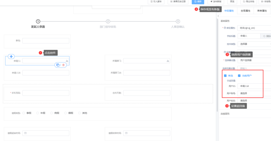Viewport: 271px width, 141px height.
Task: Open the 选择器设置 dropdown
Action: click(x=254, y=60)
